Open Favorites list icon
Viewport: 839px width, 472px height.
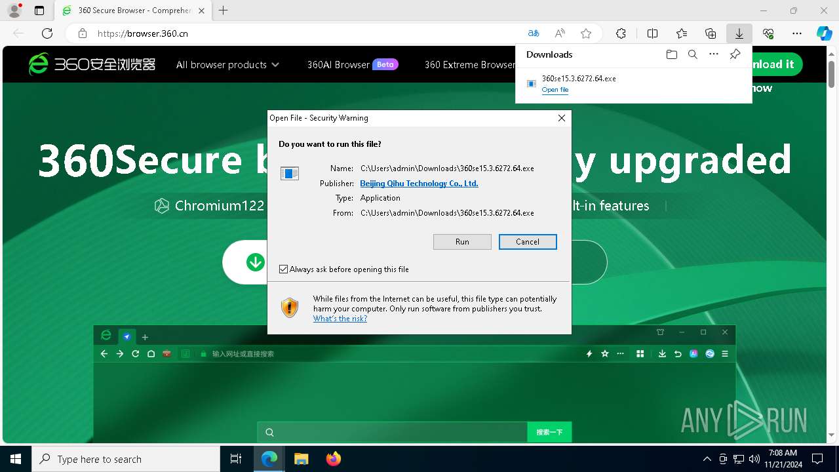tap(682, 33)
